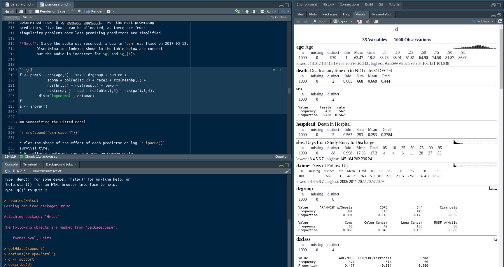The width and height of the screenshot is (504, 267).
Task: Open the Connections tab
Action: (x=349, y=5)
